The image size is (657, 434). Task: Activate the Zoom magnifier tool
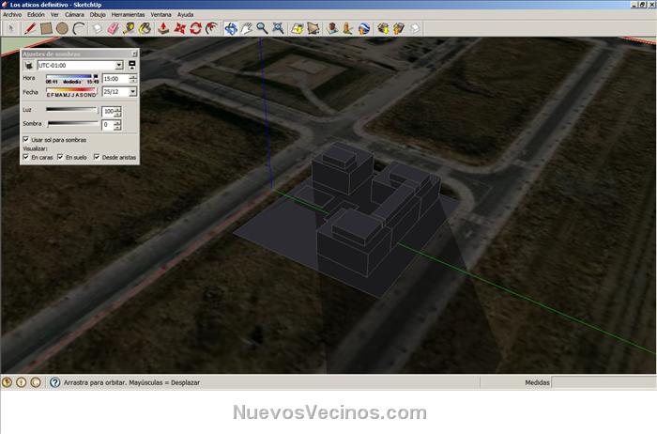click(263, 28)
